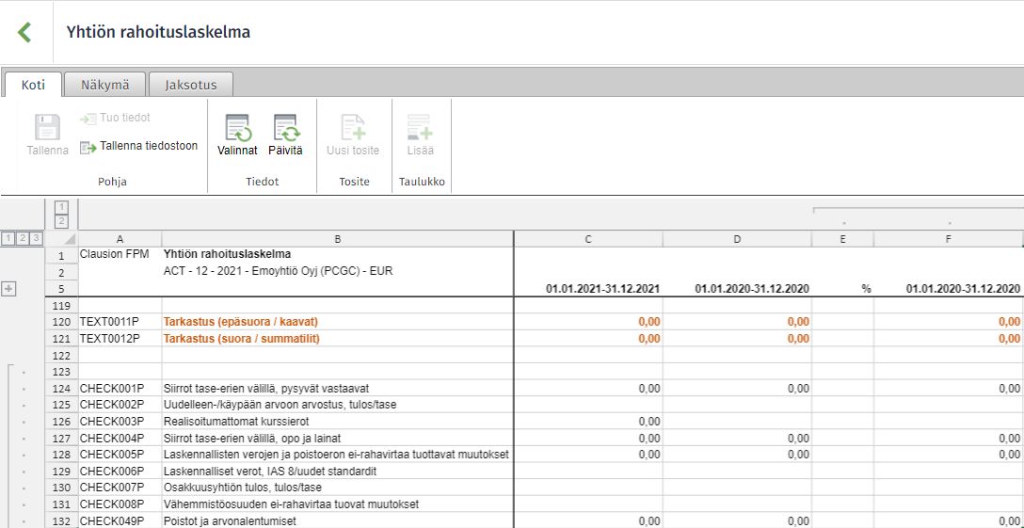Expand hidden rows with plus button
Image resolution: width=1024 pixels, height=528 pixels.
[x=8, y=289]
